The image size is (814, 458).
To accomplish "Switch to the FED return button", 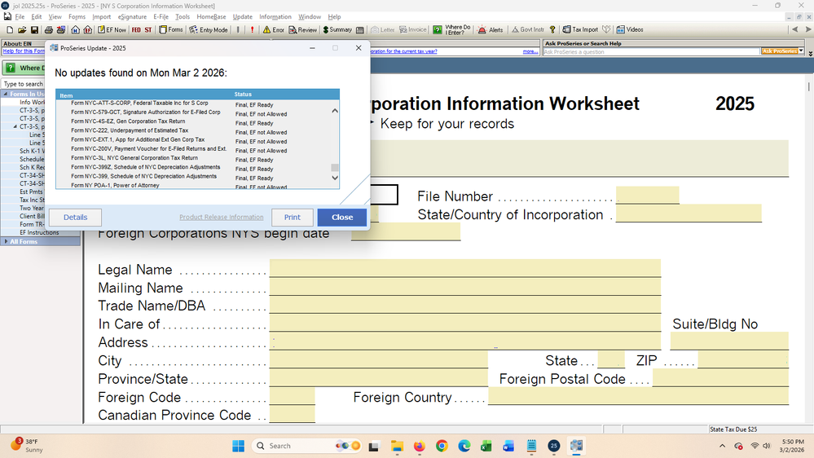I will click(136, 30).
